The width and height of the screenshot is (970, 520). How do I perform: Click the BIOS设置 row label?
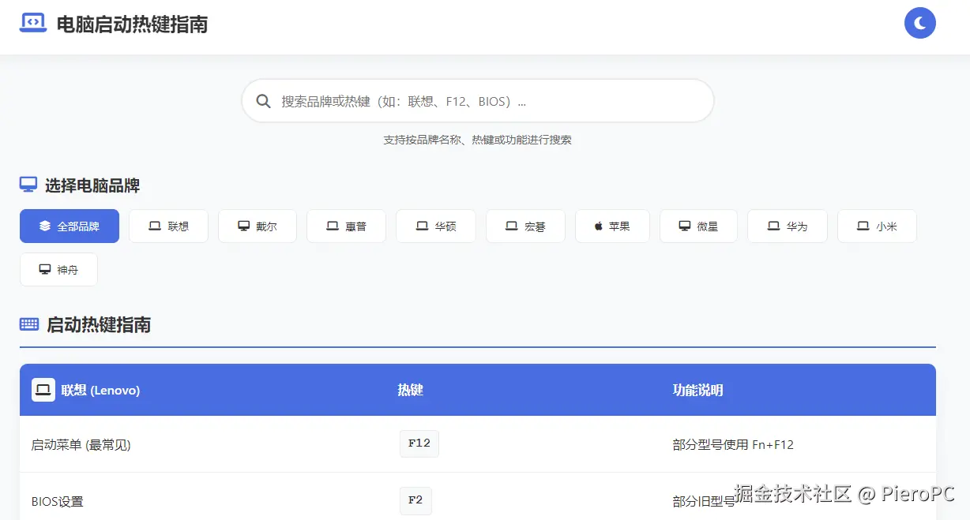click(57, 502)
